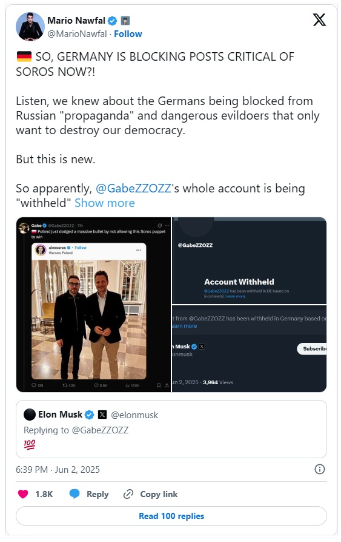Open the tweet info circle icon
Viewport: 341px width, 542px height.
320,469
